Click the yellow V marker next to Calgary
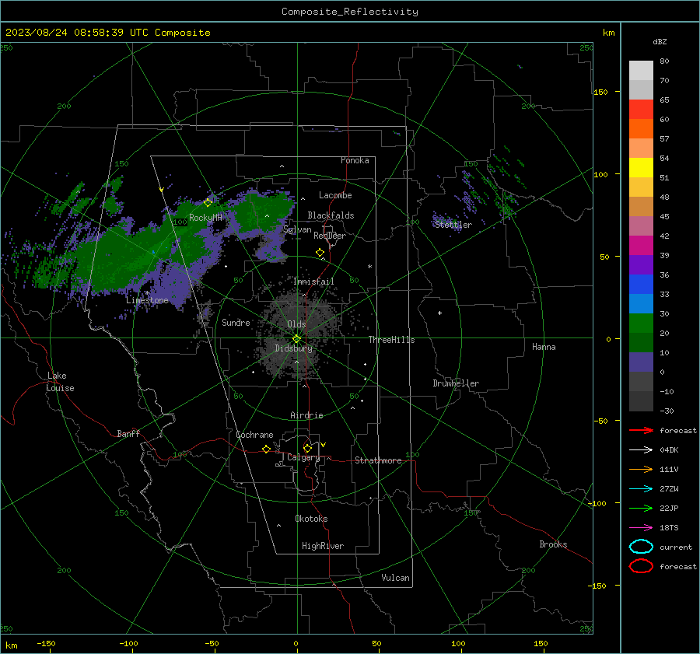This screenshot has height=654, width=700. [x=324, y=445]
